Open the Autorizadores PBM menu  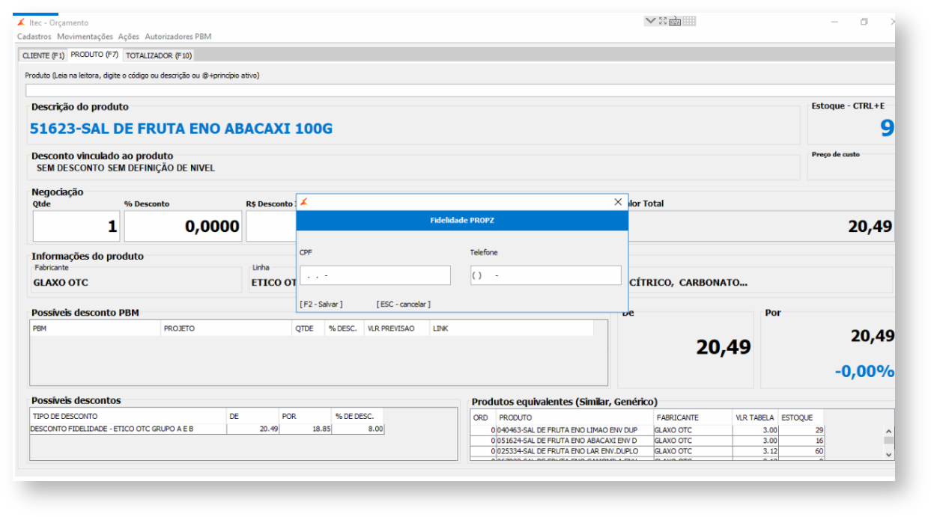(x=178, y=36)
